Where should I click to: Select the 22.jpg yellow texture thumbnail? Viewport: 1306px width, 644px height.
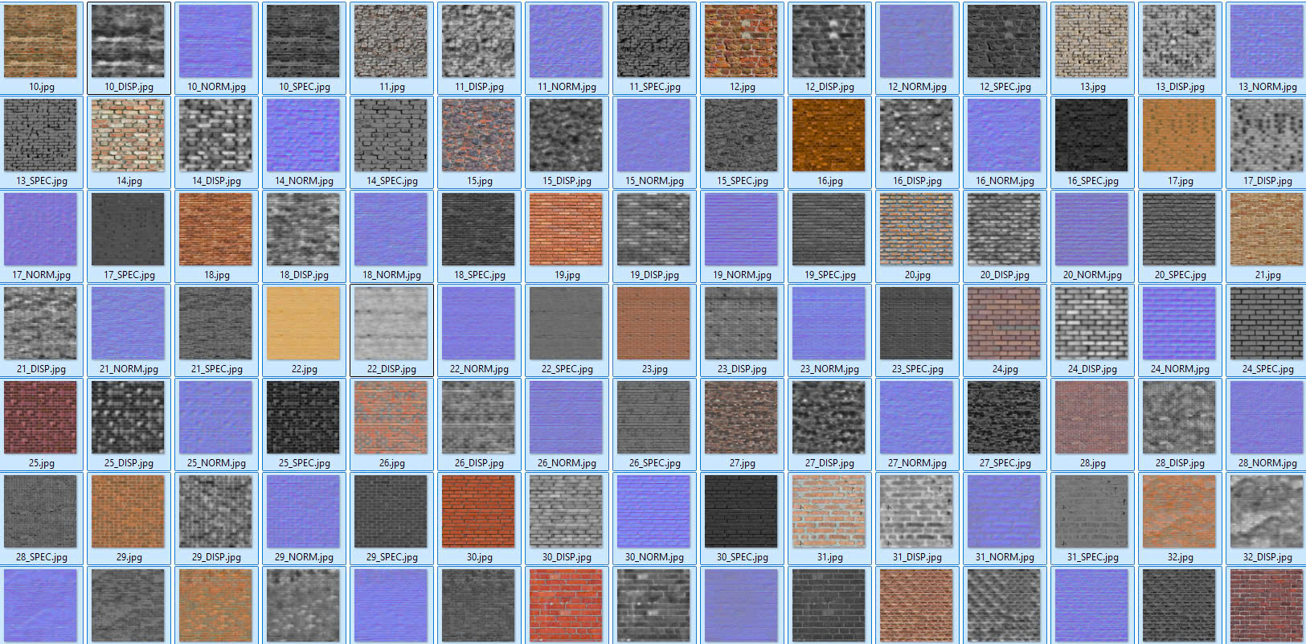click(x=304, y=324)
